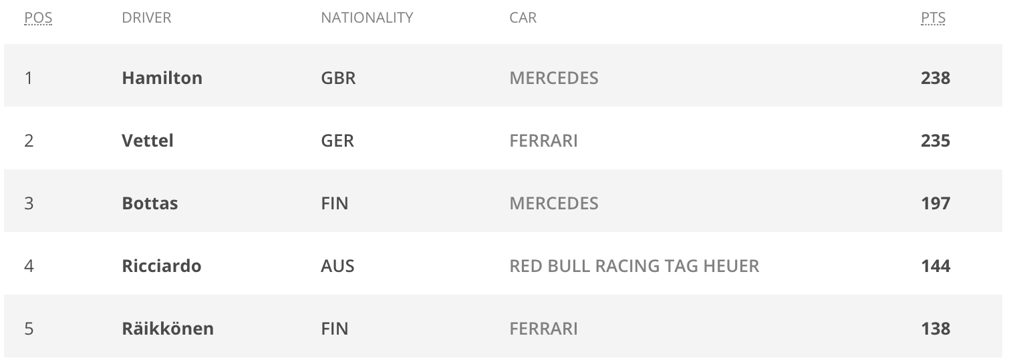Click Vettel's 235 points value
Viewport: 1009px width, 360px height.
(x=935, y=141)
